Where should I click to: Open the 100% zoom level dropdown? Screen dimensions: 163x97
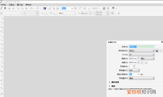(x=72, y=8)
